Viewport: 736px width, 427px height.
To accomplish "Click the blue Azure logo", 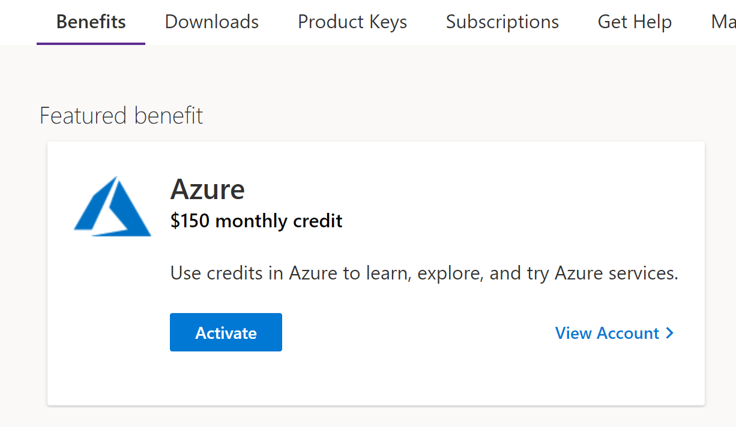I will tap(112, 206).
